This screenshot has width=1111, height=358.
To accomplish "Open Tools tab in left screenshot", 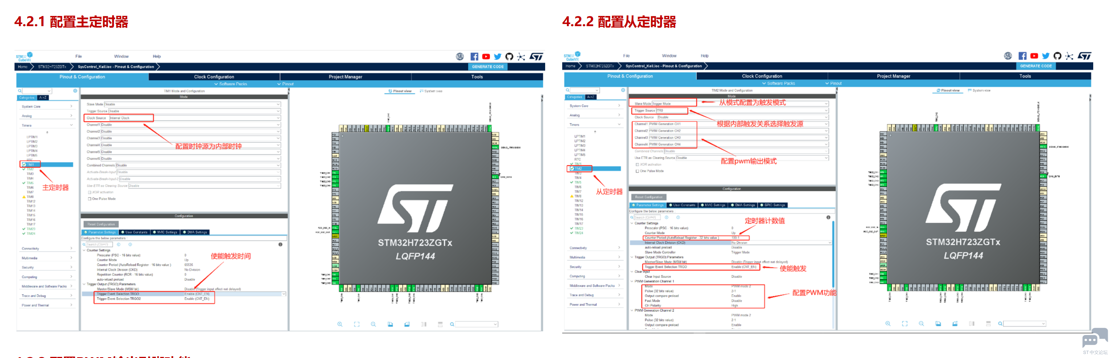I will [x=477, y=77].
